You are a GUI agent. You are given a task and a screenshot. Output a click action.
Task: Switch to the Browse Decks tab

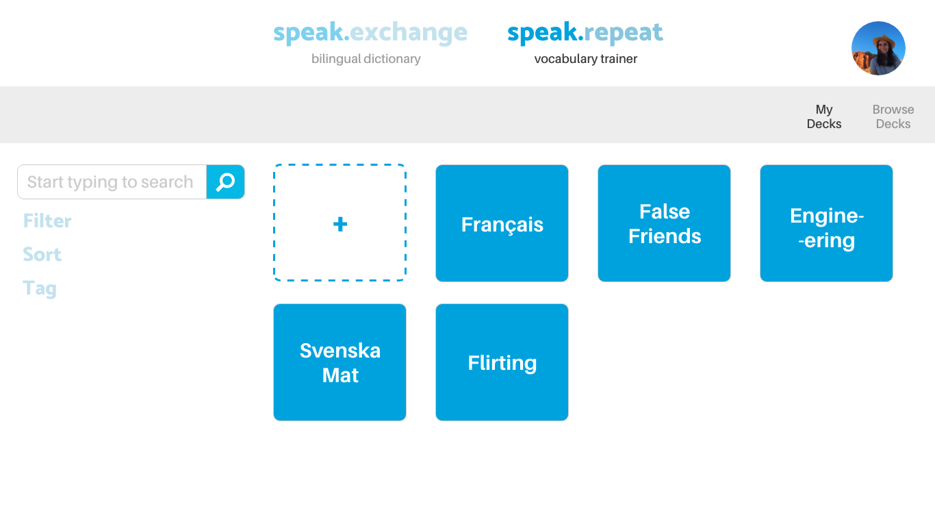pyautogui.click(x=893, y=116)
